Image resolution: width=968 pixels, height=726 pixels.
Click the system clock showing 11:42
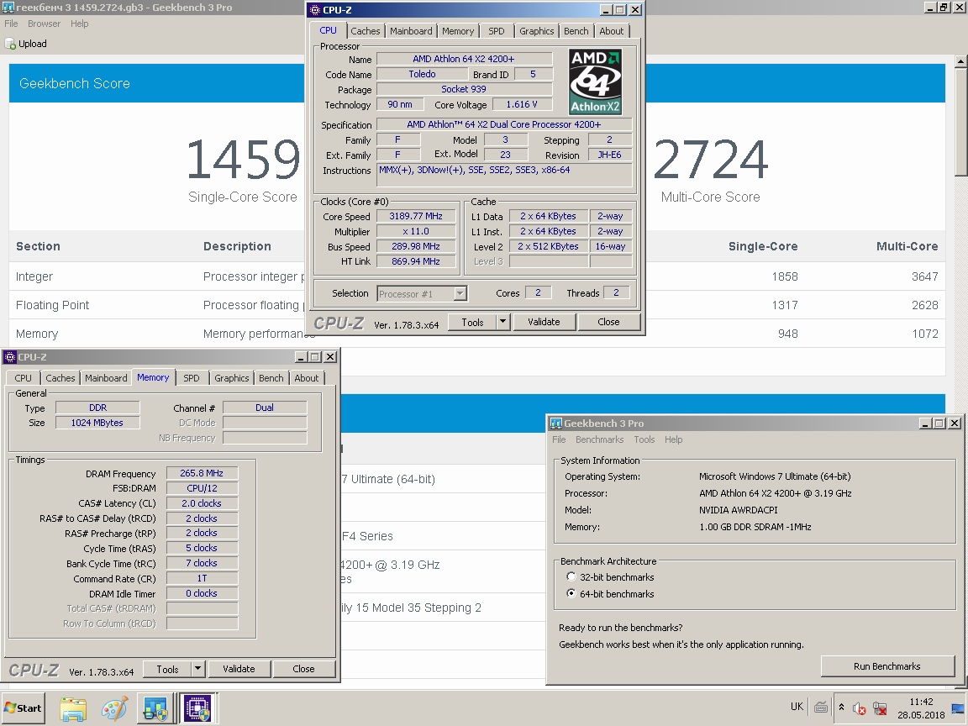pos(920,702)
